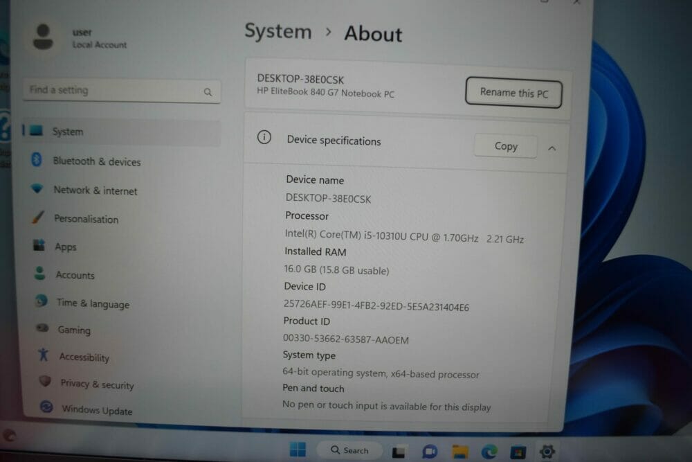The height and width of the screenshot is (462, 692).
Task: Select Personalisation in the sidebar
Action: coord(86,219)
